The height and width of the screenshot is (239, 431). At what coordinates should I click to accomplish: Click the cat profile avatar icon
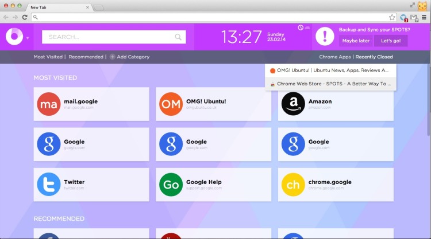tap(422, 6)
